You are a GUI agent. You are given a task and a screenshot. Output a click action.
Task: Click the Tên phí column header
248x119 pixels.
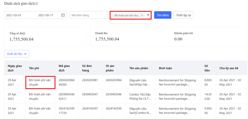(x=34, y=68)
